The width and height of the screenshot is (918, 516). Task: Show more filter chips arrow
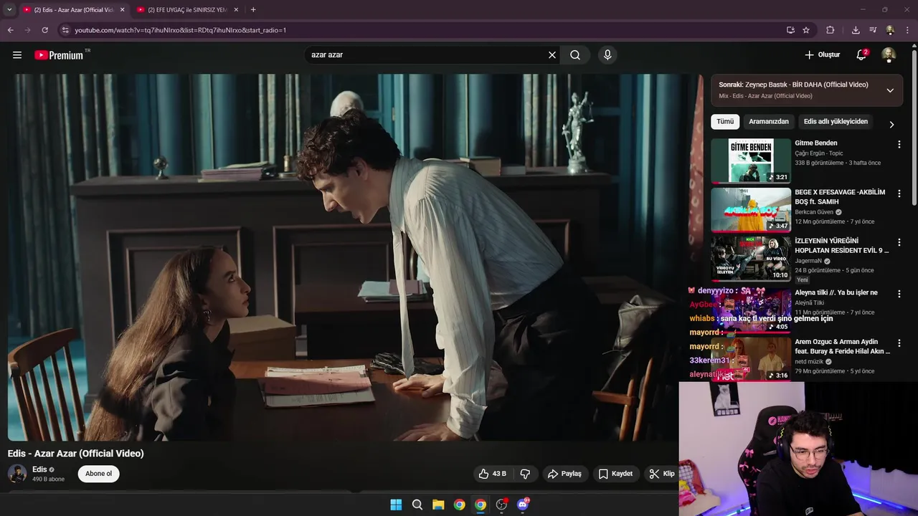coord(891,124)
